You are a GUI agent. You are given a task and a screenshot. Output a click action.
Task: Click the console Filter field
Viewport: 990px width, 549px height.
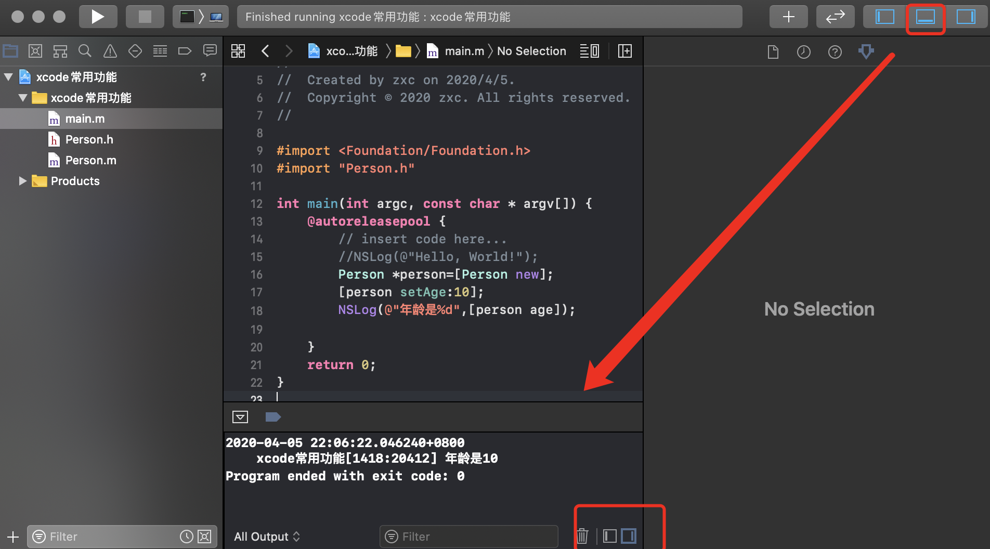click(x=469, y=537)
